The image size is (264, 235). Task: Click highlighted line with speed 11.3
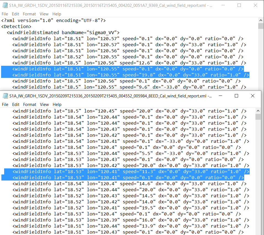pos(127,171)
